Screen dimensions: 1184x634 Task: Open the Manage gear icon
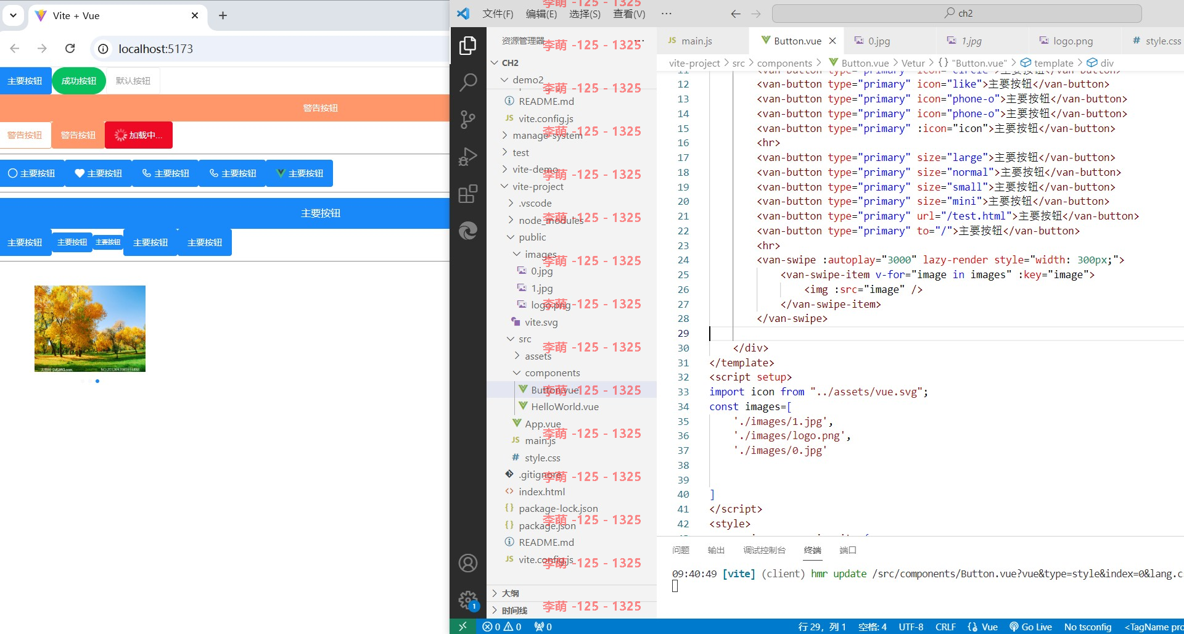coord(468,599)
